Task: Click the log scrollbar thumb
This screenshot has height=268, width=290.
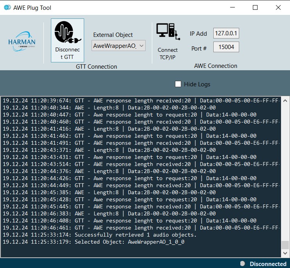Action: click(x=285, y=245)
